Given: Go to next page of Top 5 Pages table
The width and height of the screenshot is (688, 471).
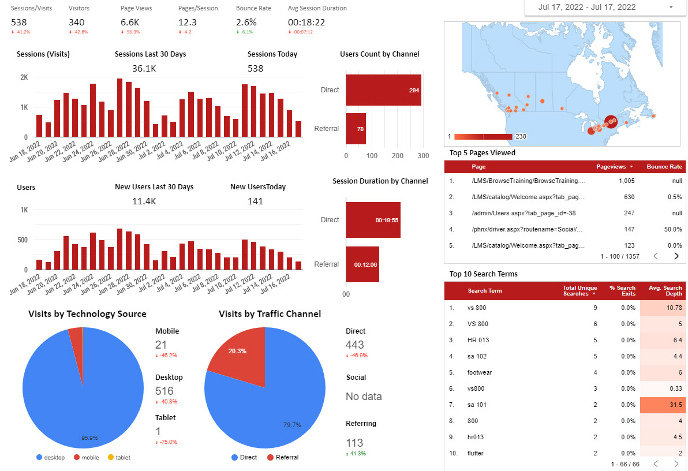Looking at the screenshot, I should tap(676, 256).
